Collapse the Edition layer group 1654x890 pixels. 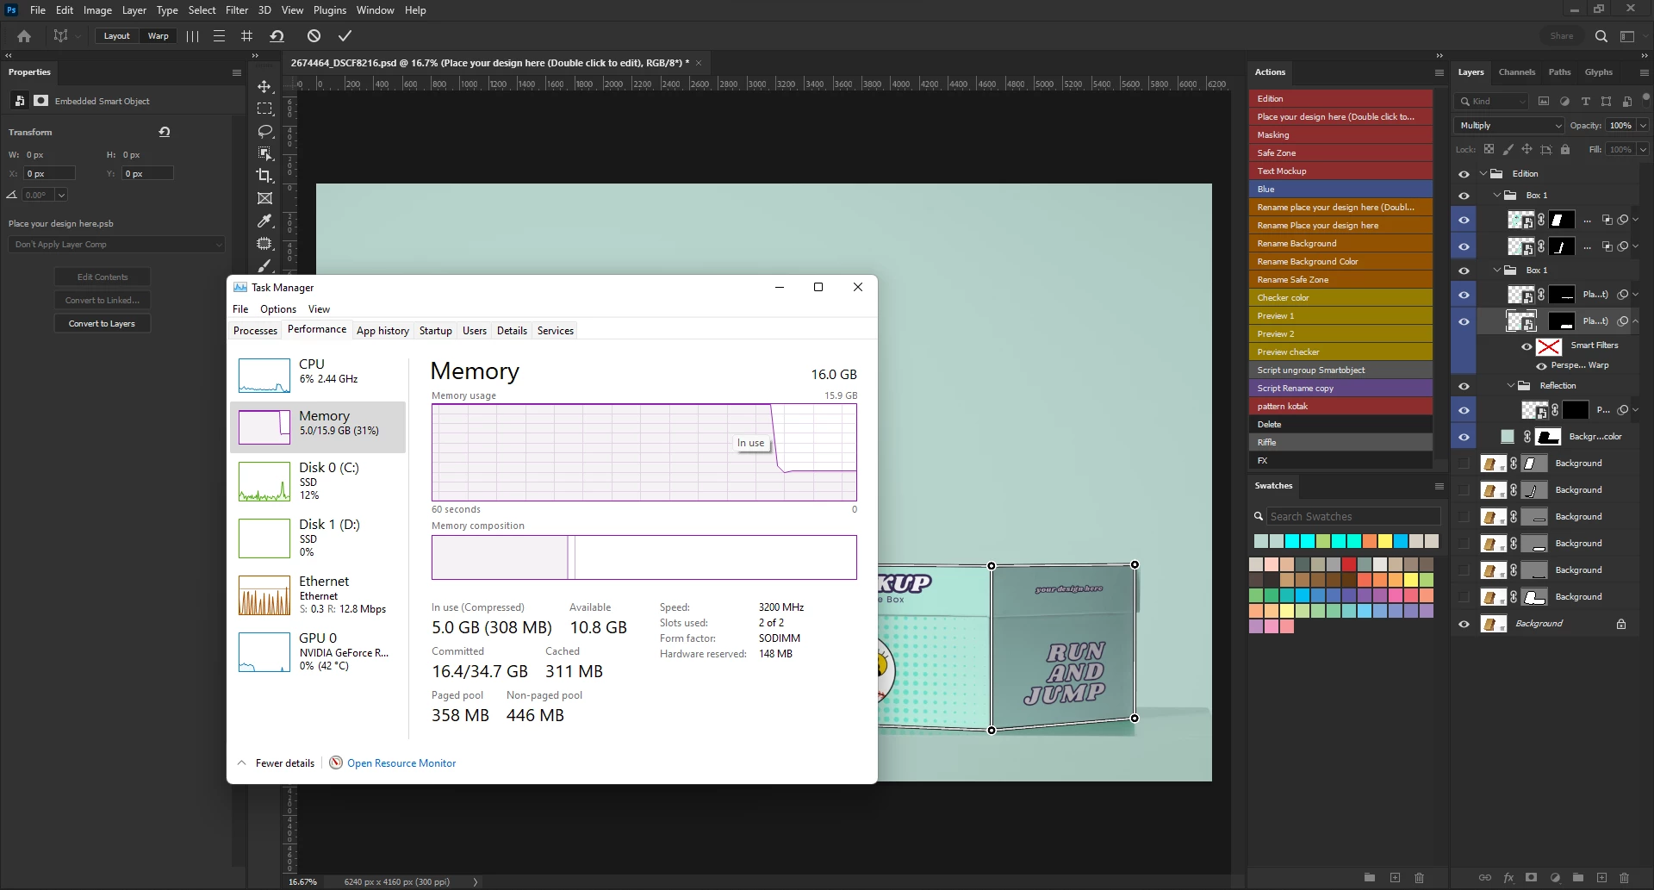pyautogui.click(x=1483, y=173)
